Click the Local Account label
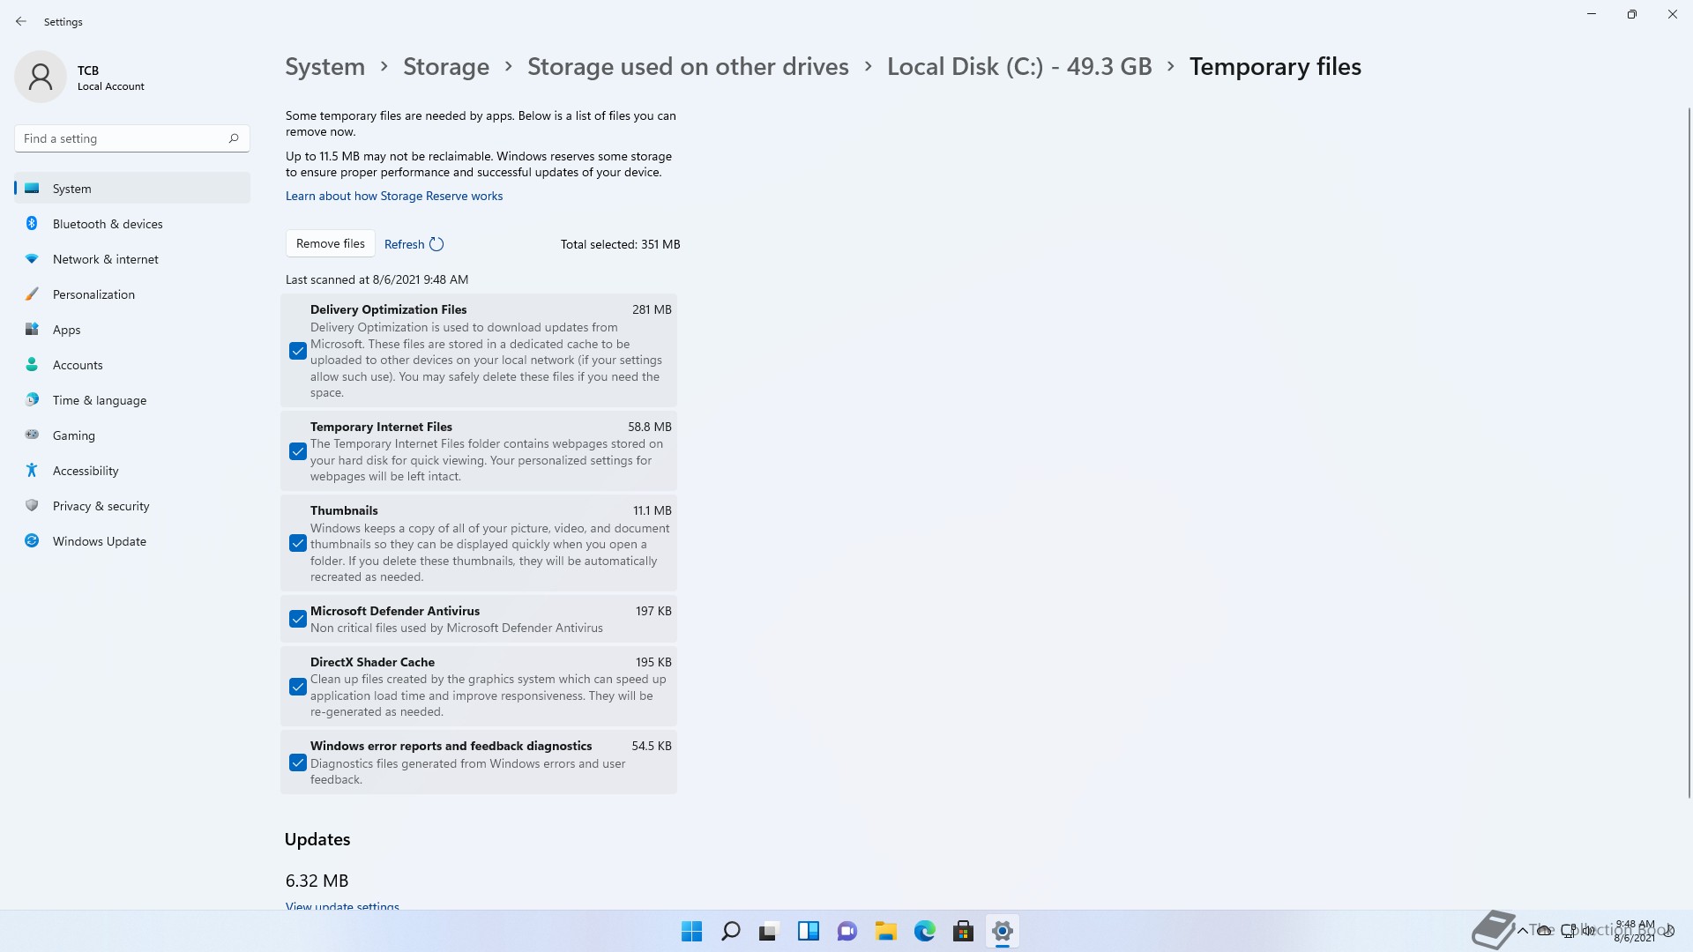This screenshot has height=952, width=1693. [x=111, y=86]
